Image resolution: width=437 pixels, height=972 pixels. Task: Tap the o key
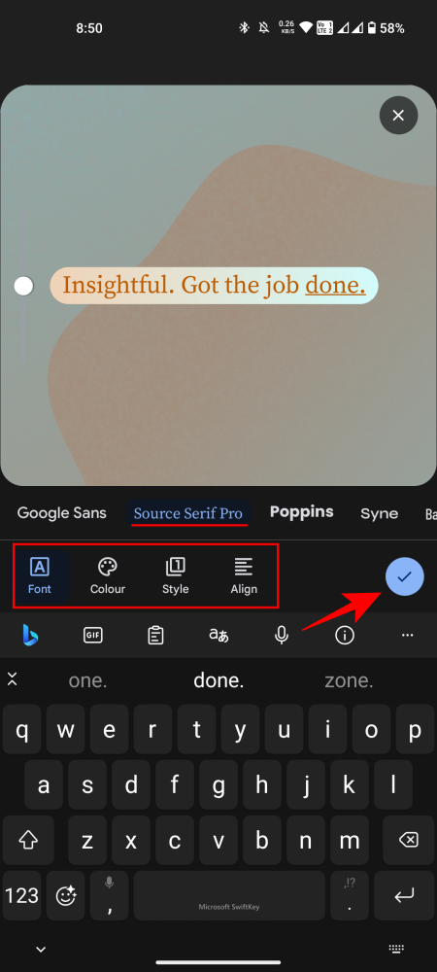click(371, 730)
